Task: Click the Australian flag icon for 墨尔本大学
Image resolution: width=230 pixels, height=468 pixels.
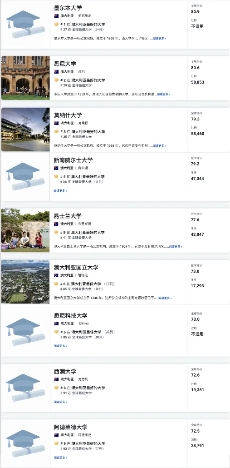Action: click(x=56, y=16)
